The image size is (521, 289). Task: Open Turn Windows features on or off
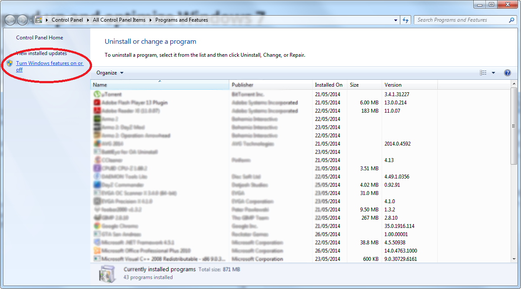pyautogui.click(x=49, y=66)
